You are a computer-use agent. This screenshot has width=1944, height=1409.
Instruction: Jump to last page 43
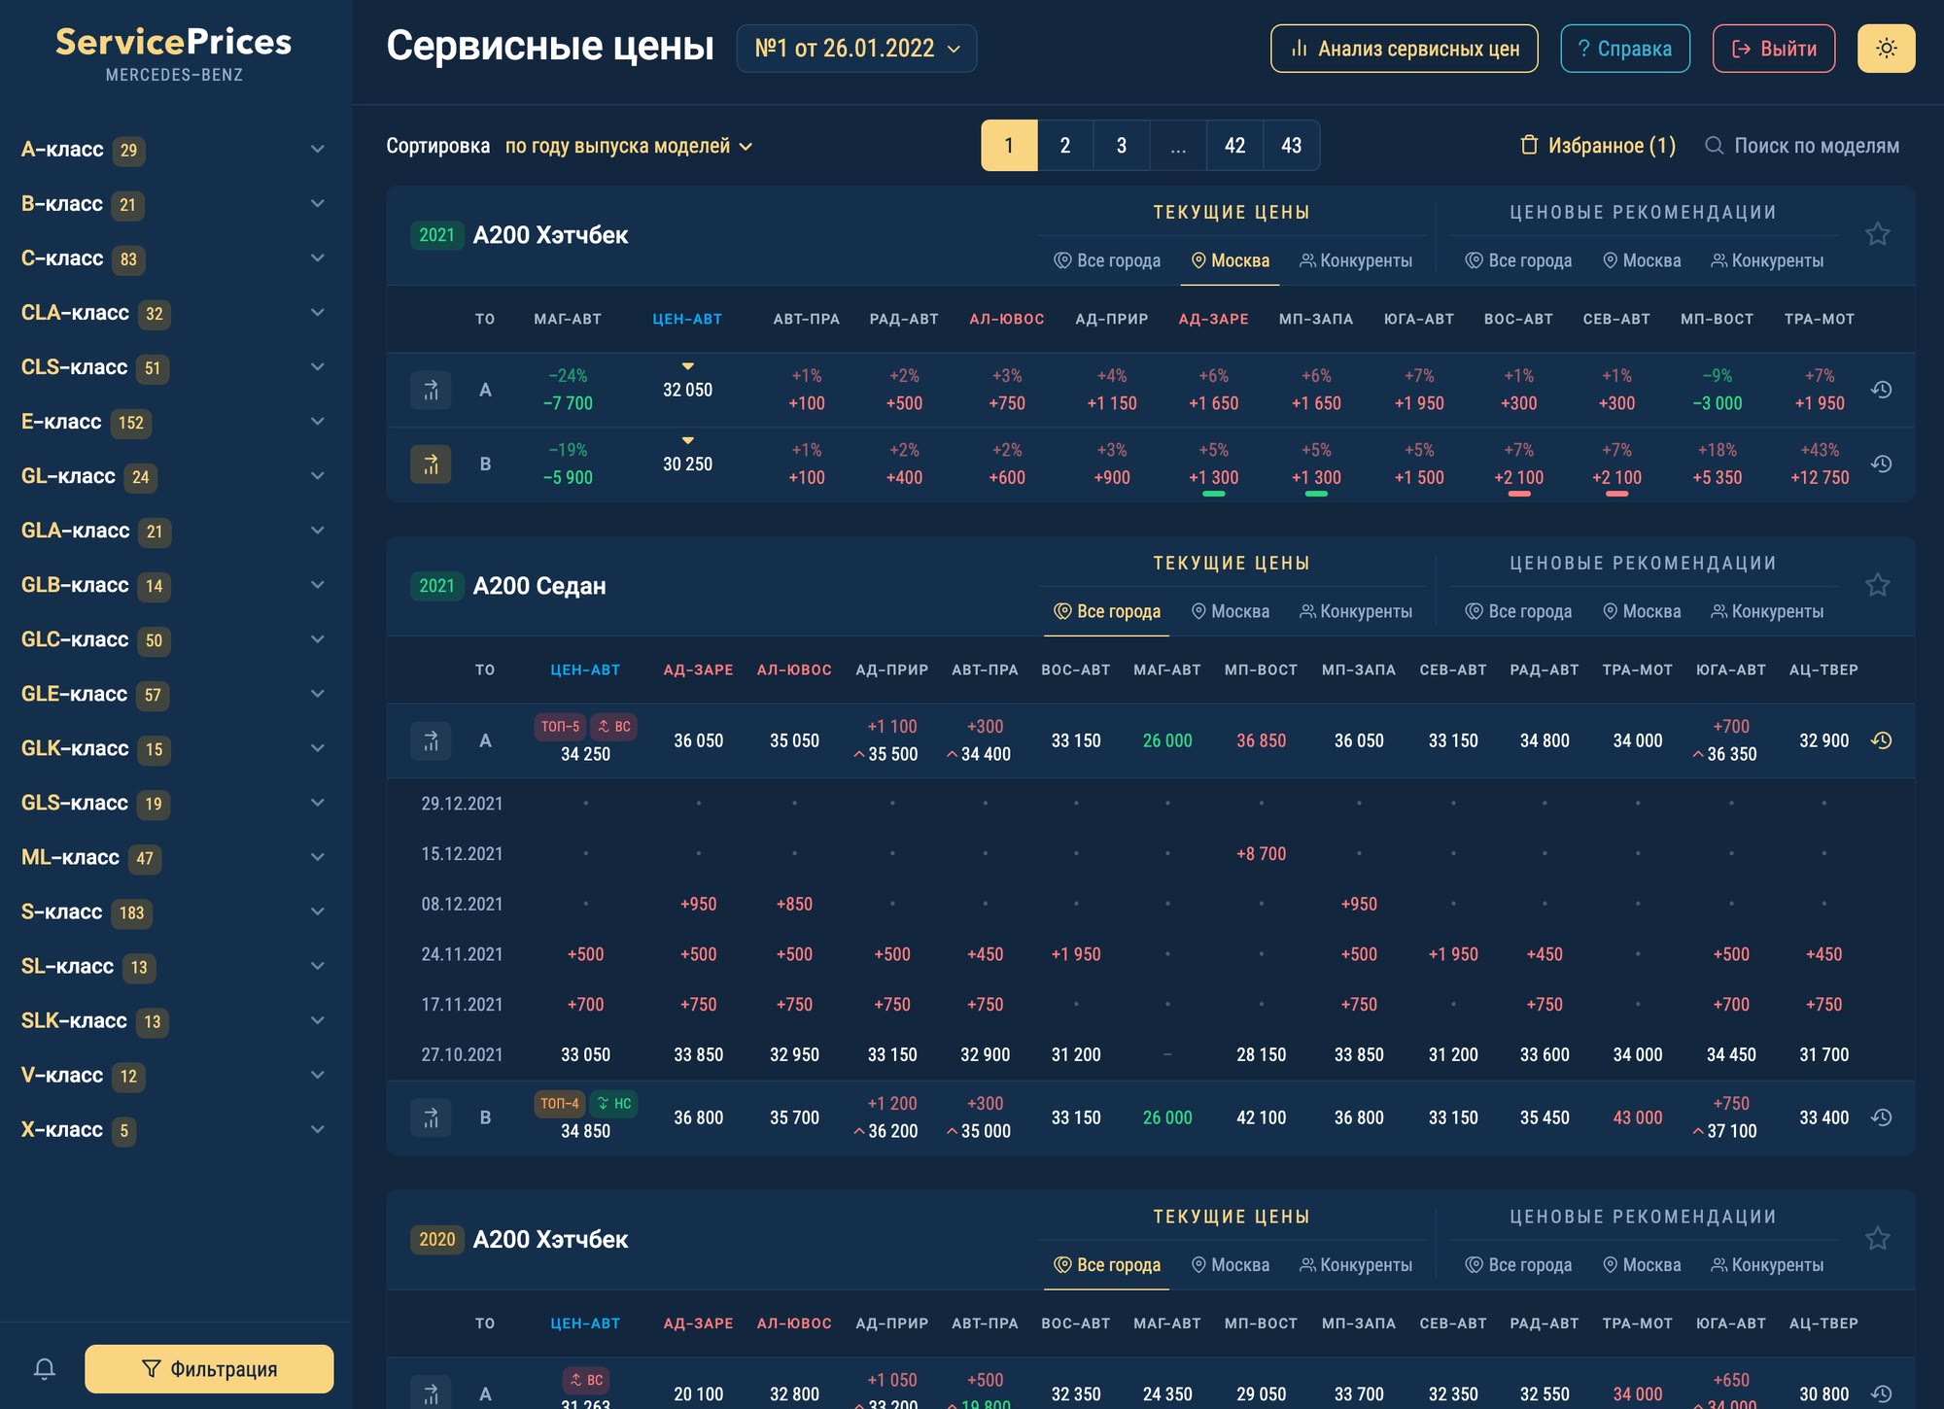tap(1291, 146)
